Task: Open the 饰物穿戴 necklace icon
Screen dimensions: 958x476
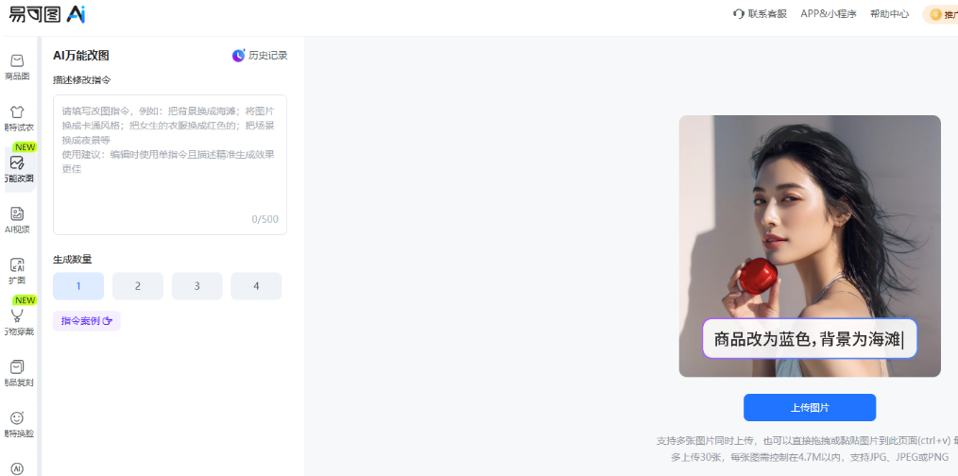Action: tap(17, 315)
